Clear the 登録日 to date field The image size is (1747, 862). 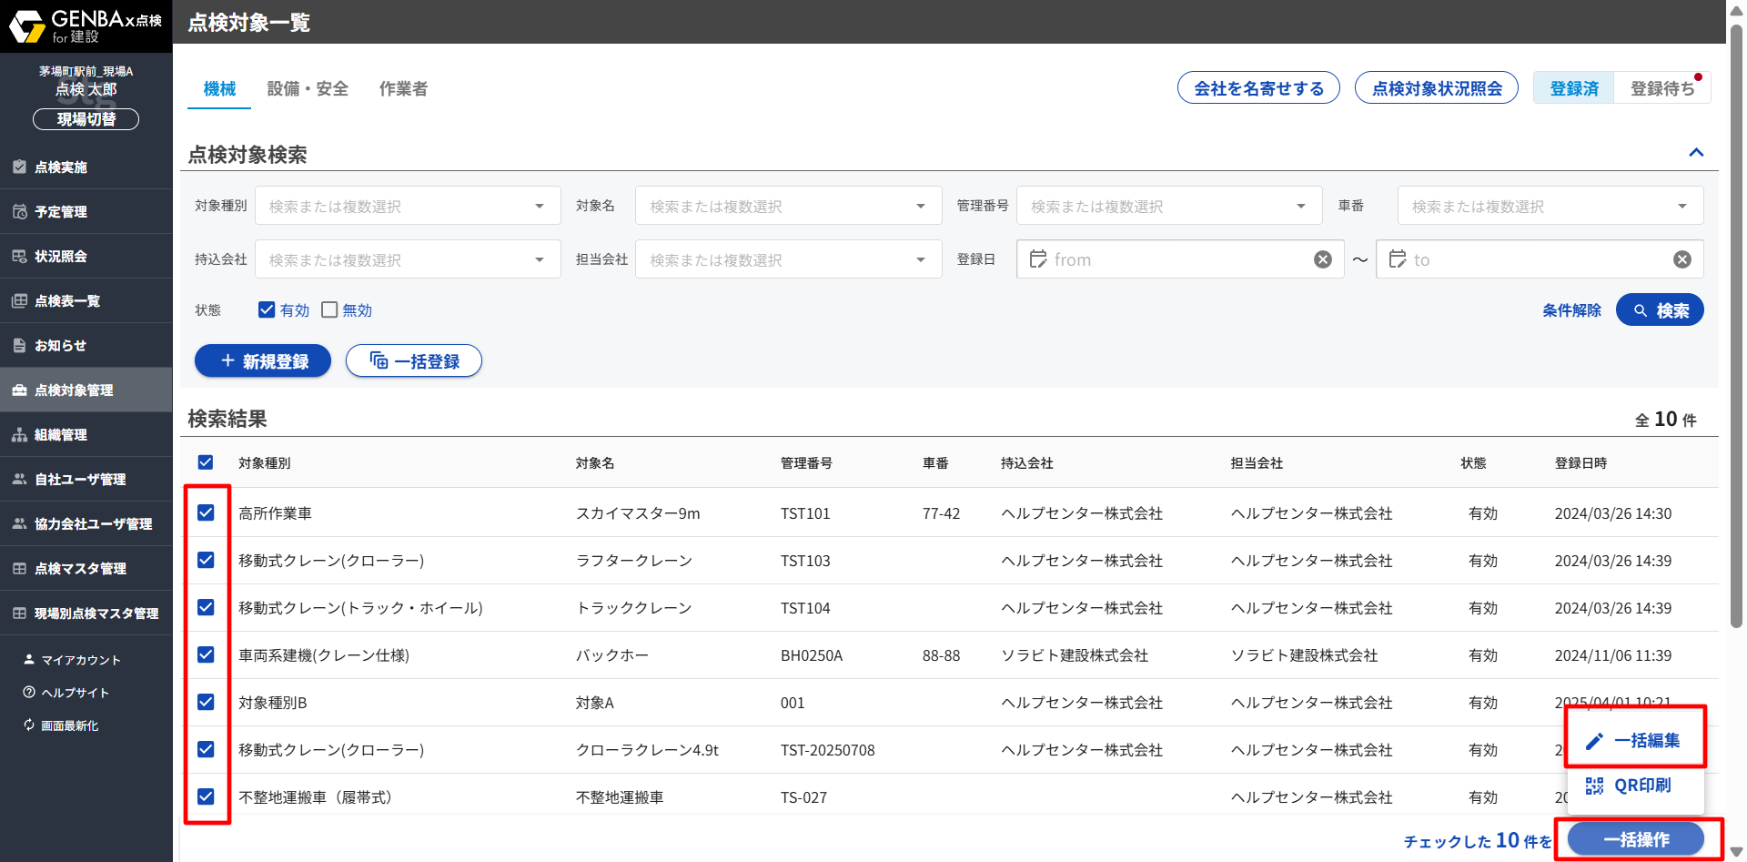click(x=1681, y=260)
